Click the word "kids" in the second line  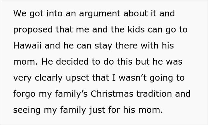click(x=136, y=29)
